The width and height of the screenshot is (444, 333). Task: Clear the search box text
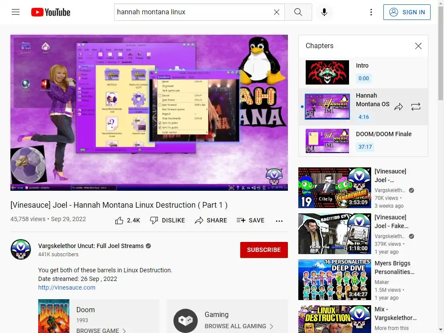[x=276, y=12]
